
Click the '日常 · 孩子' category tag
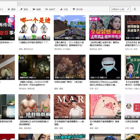[x=94, y=89]
